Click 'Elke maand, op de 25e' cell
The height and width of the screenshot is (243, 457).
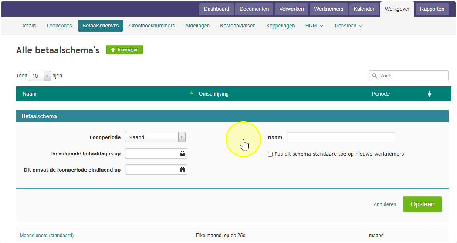tap(221, 235)
